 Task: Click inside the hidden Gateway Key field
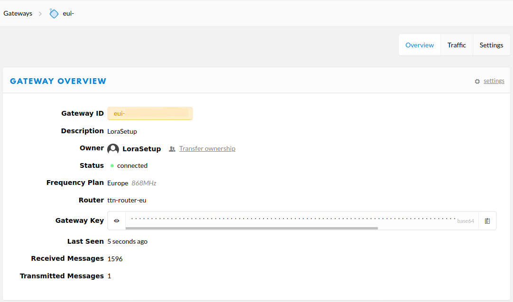point(289,219)
